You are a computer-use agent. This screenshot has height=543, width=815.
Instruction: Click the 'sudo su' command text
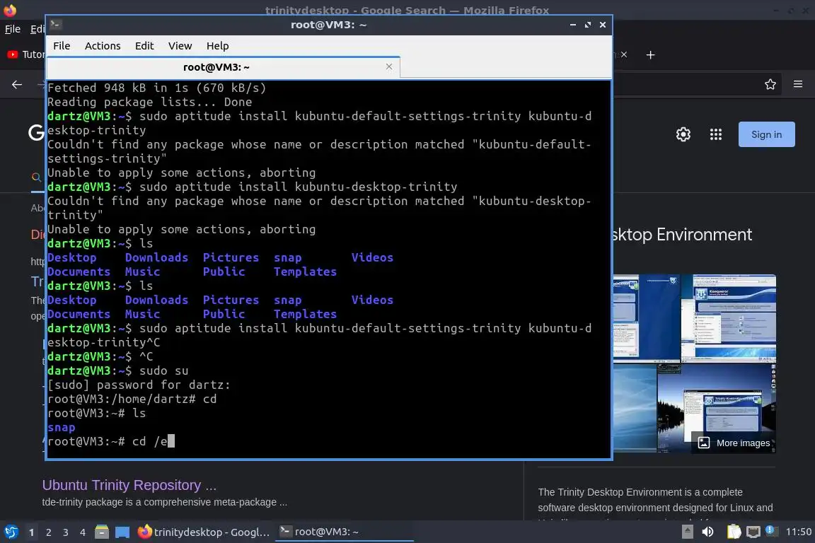pyautogui.click(x=163, y=370)
